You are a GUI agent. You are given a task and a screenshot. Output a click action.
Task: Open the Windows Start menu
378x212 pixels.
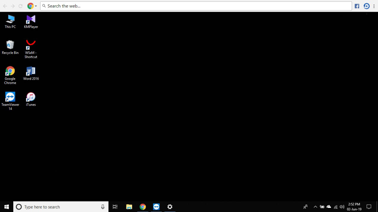click(6, 207)
